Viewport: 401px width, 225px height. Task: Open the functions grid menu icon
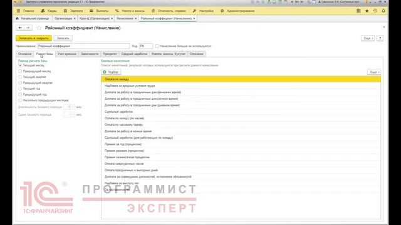point(358,11)
